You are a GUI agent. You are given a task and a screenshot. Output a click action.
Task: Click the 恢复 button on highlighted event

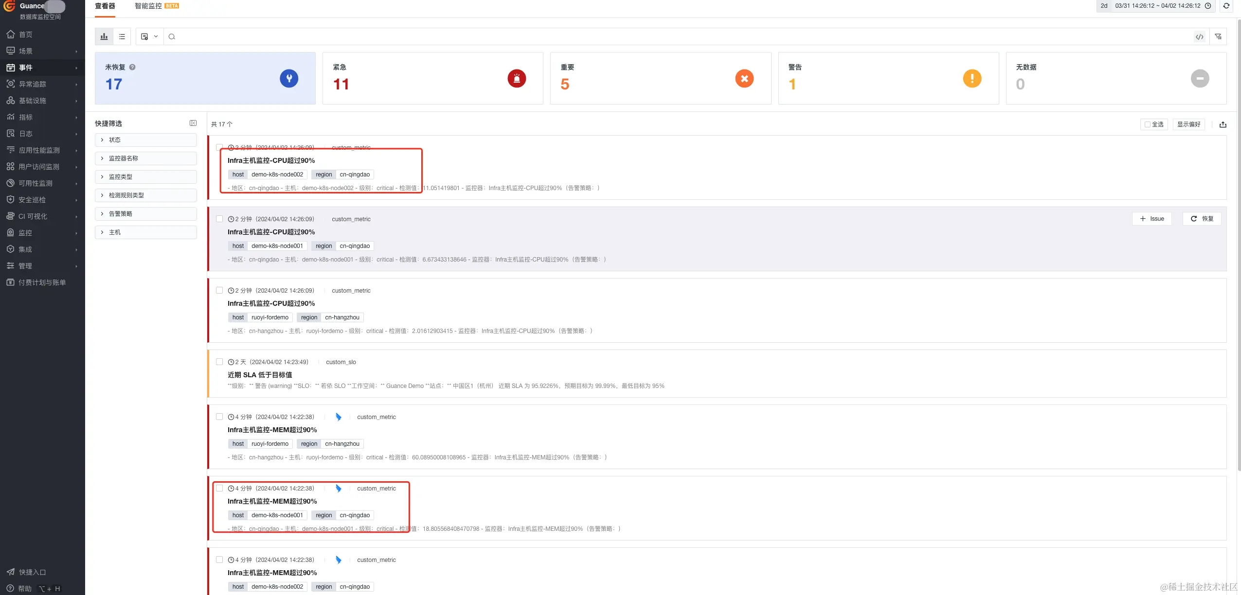click(x=1202, y=219)
